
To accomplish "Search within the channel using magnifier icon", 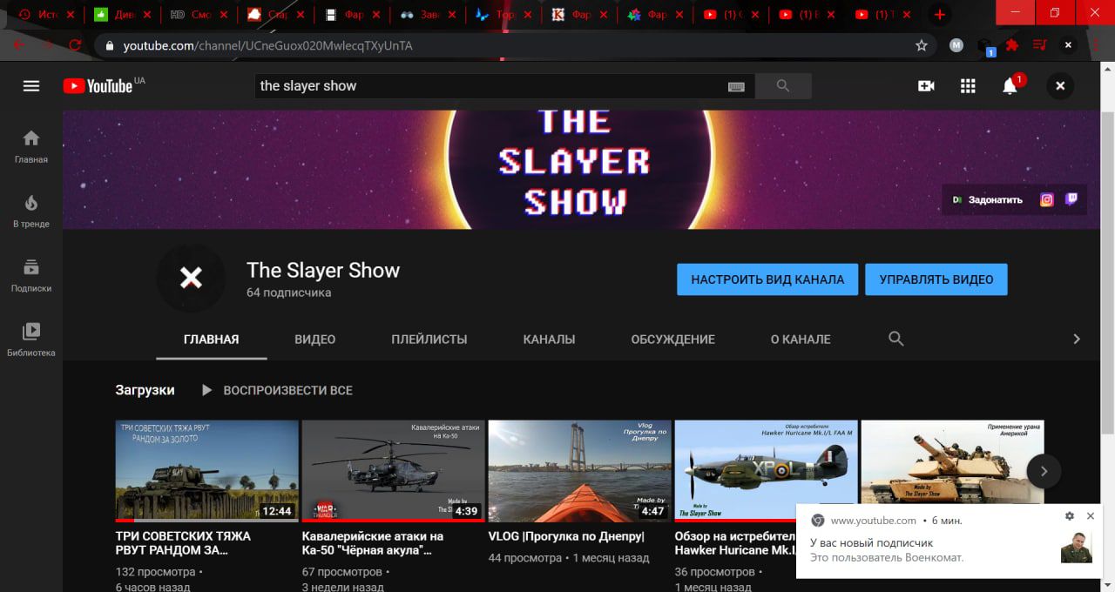I will pos(895,339).
